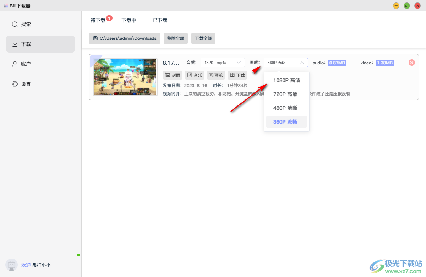Select 下载 in the sidebar
The height and width of the screenshot is (277, 426).
click(40, 44)
